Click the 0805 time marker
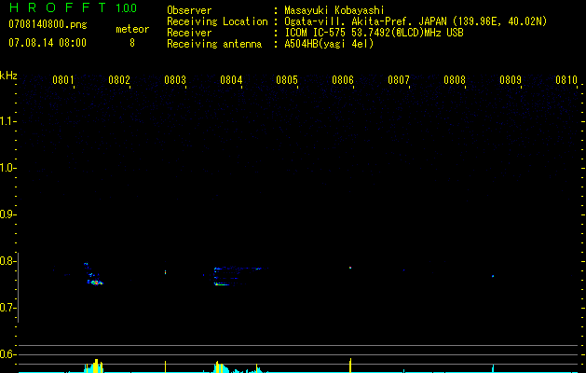This screenshot has height=373, width=586. pos(287,79)
